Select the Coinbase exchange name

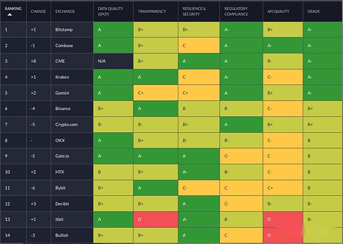(x=64, y=46)
